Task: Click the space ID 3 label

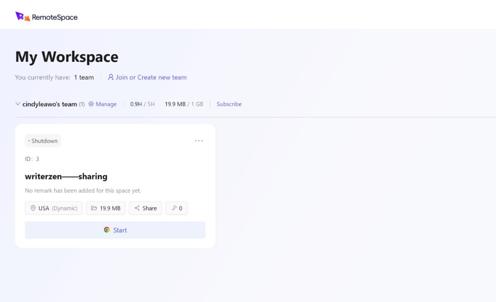Action: click(x=31, y=159)
